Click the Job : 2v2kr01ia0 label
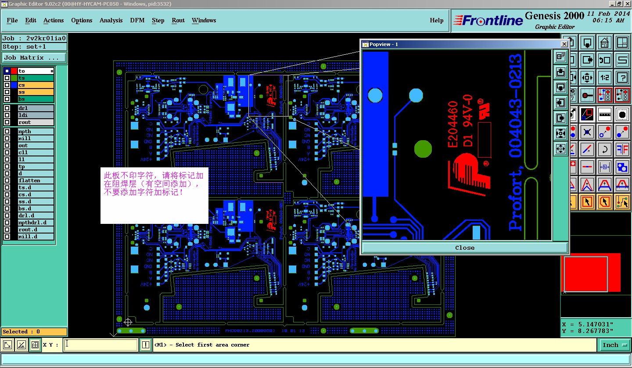Screen dimensions: 632x368 [x=34, y=38]
